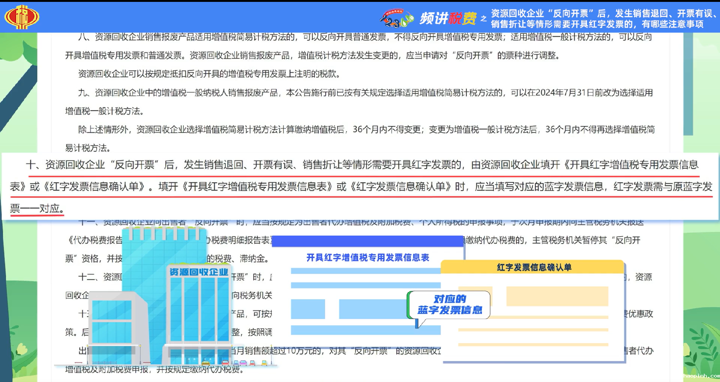Click the bottom line 增值税及附加税费申报
Image resolution: width=720 pixels, height=382 pixels.
point(154,370)
